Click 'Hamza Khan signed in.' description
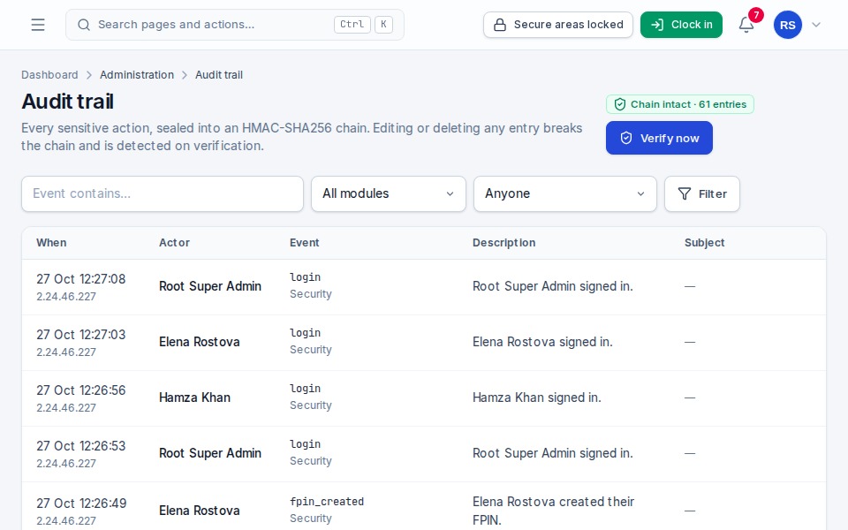Viewport: 848px width, 530px height. (537, 397)
